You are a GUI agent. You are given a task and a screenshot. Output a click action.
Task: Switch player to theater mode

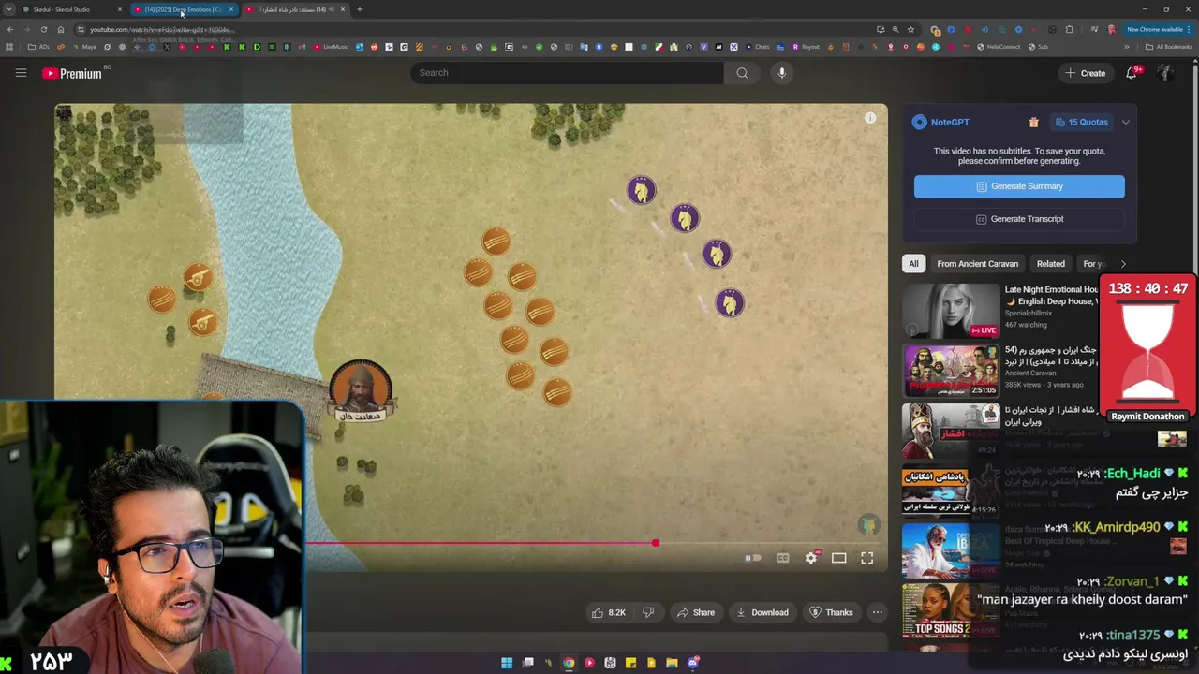coord(839,558)
